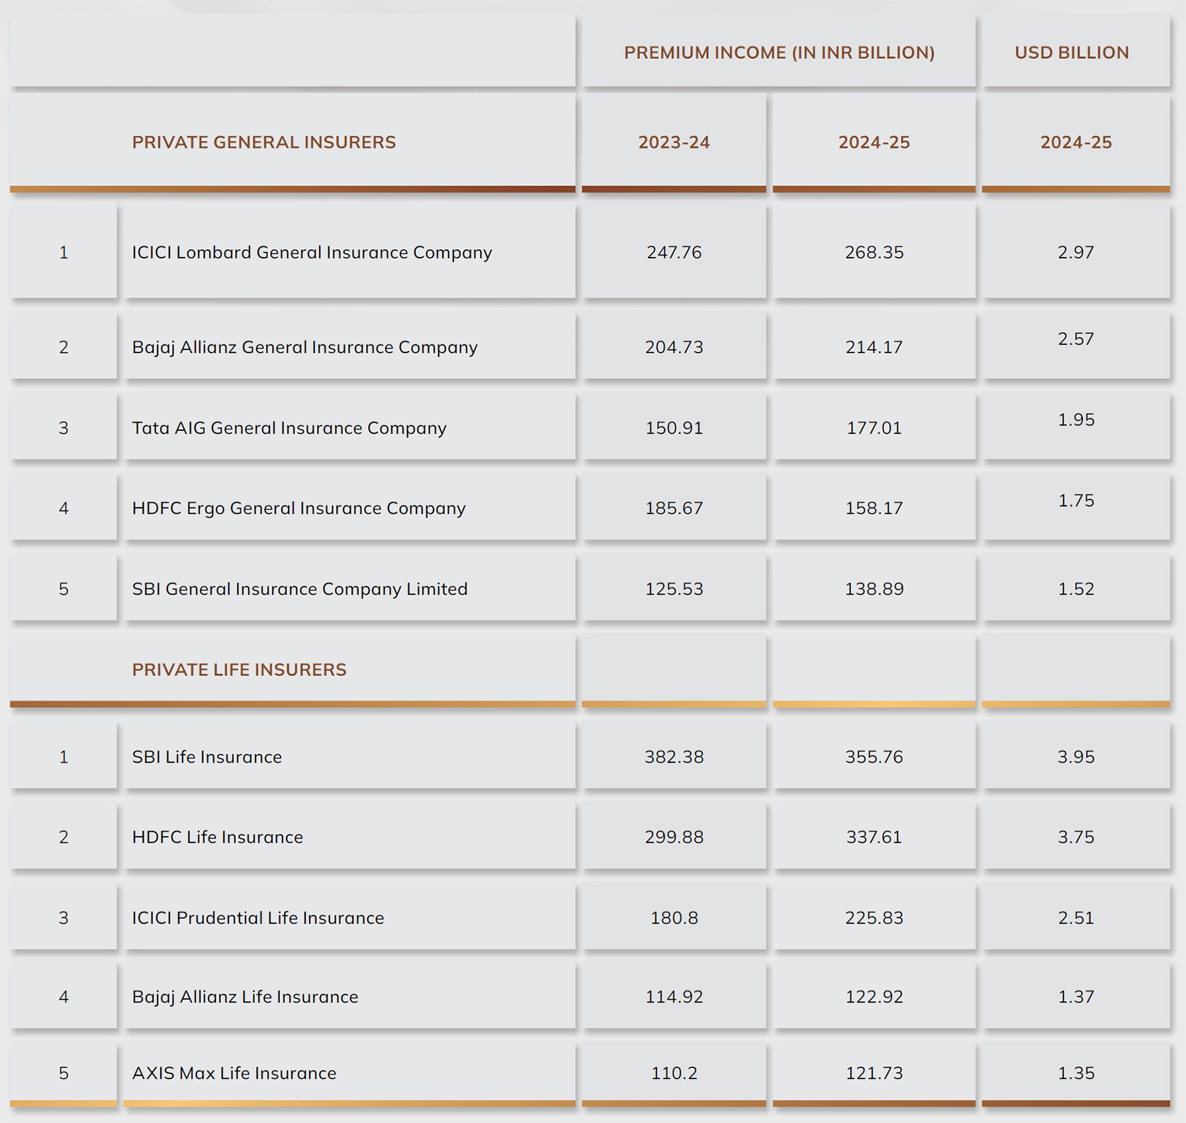Click the Private General Insurers section heading
The width and height of the screenshot is (1186, 1123).
click(x=263, y=142)
